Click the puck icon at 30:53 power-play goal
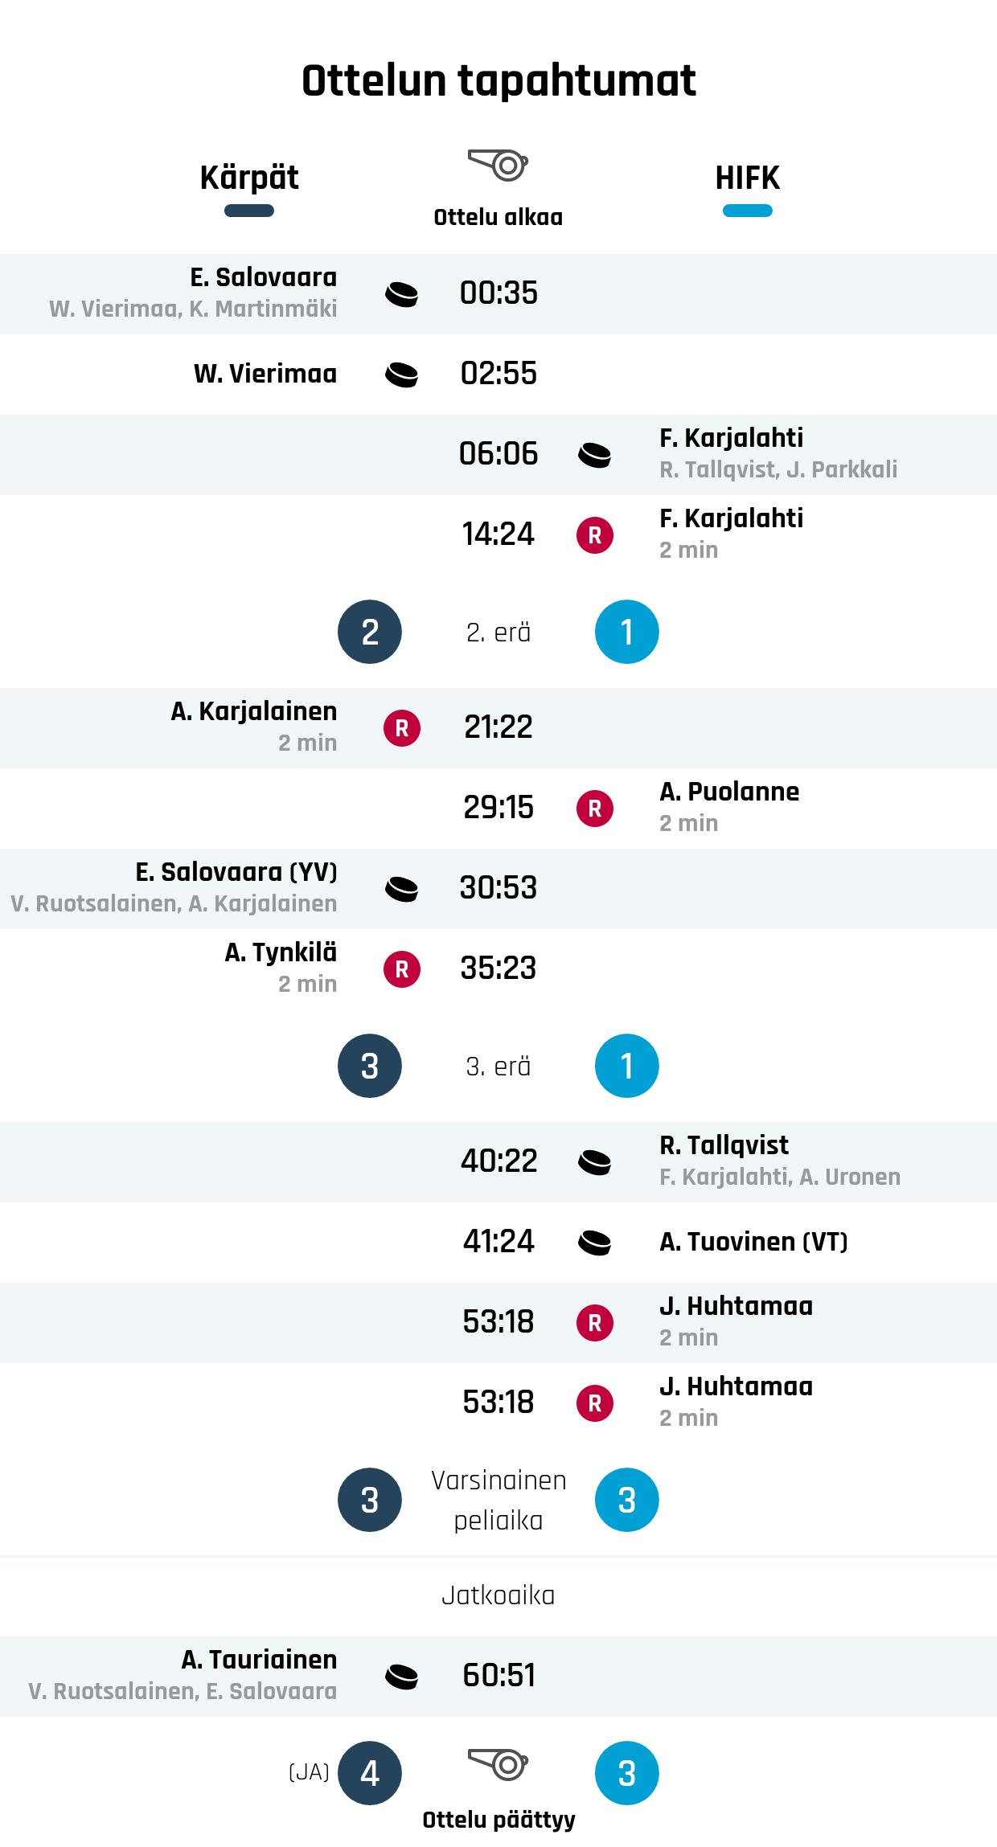 (401, 889)
